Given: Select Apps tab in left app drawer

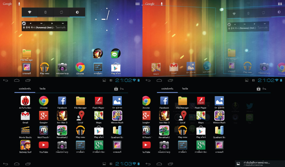Looking at the screenshot, I should (x=25, y=89).
